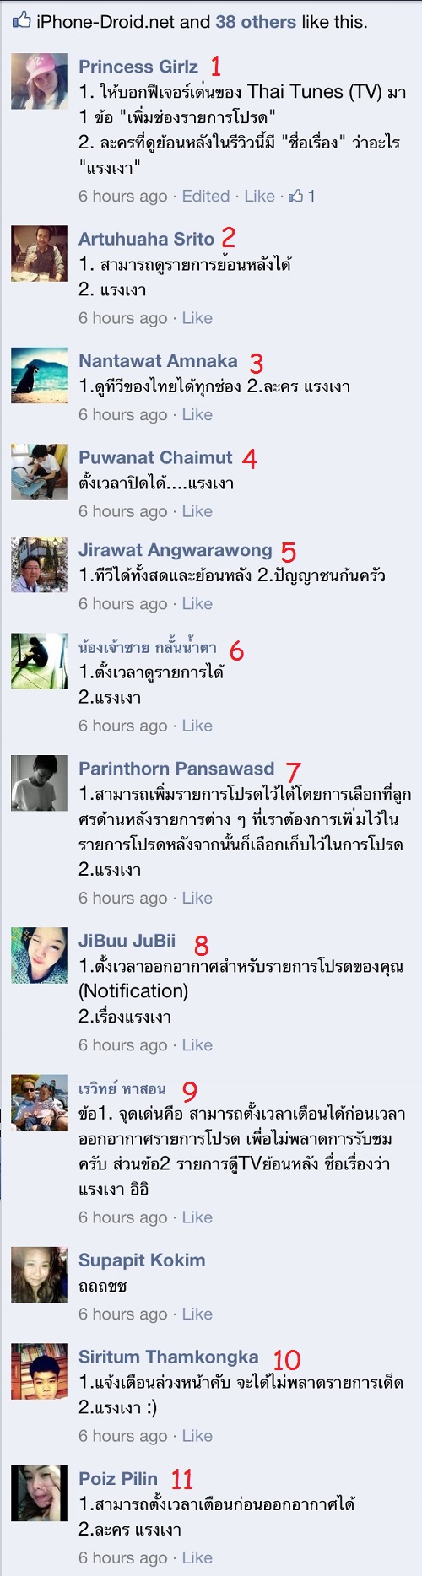Screen dimensions: 422x1576
Task: Like Poiz Pilin's comment
Action: click(x=197, y=1558)
